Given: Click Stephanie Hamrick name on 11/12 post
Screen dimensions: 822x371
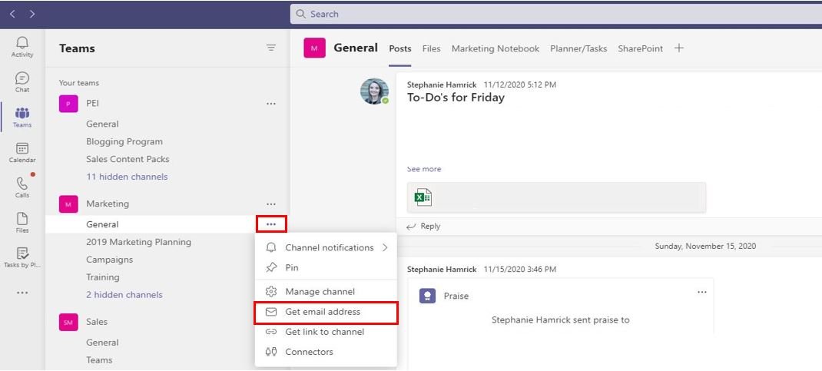Looking at the screenshot, I should 442,84.
